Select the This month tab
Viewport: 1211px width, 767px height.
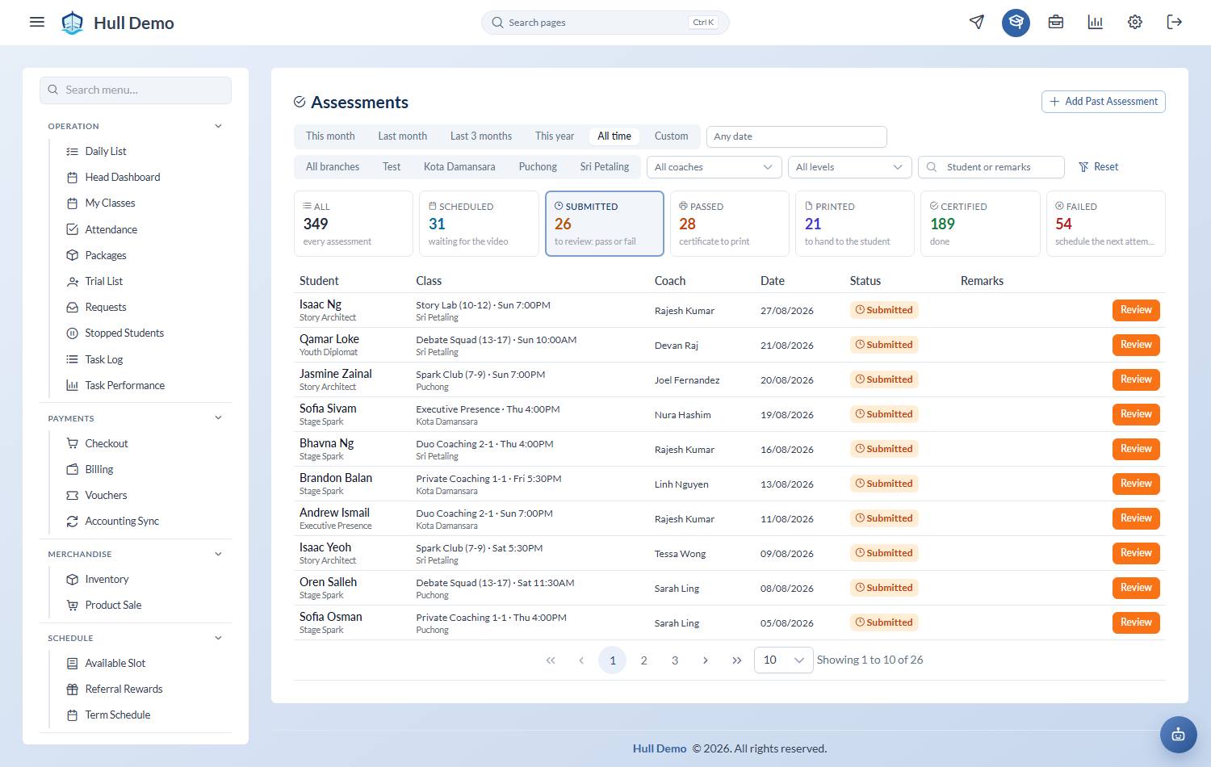330,136
